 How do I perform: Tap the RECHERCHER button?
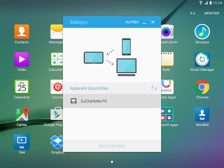pos(112,146)
